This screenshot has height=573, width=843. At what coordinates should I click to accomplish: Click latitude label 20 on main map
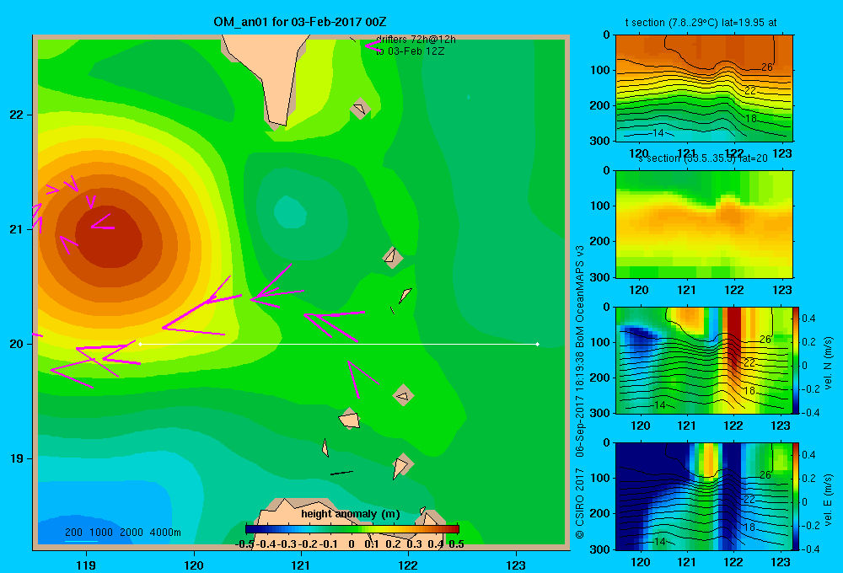tap(17, 344)
